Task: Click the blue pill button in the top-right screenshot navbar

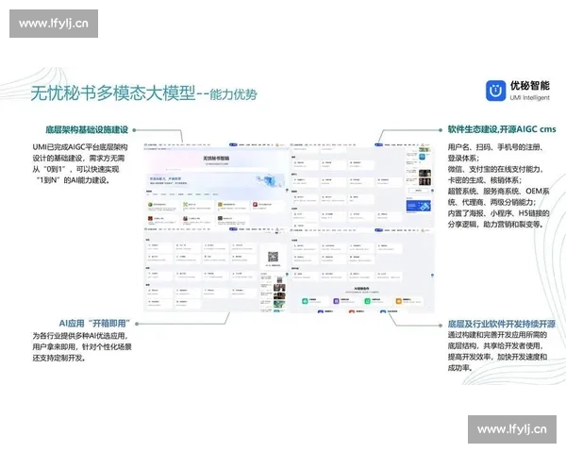Action: pyautogui.click(x=378, y=144)
